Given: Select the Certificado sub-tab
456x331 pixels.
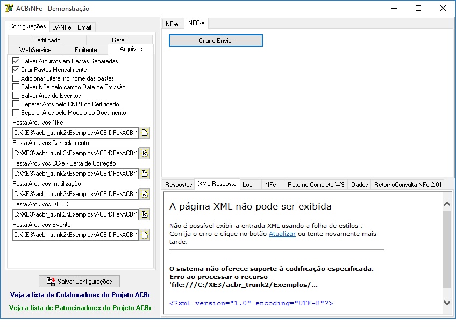Looking at the screenshot, I should [x=47, y=40].
